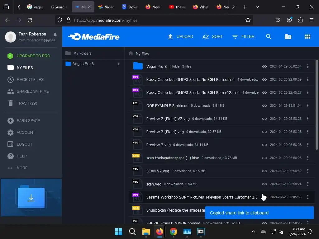Screen dimensions: 319x239
Task: Bookmark this page with star icon
Action: click(x=248, y=20)
